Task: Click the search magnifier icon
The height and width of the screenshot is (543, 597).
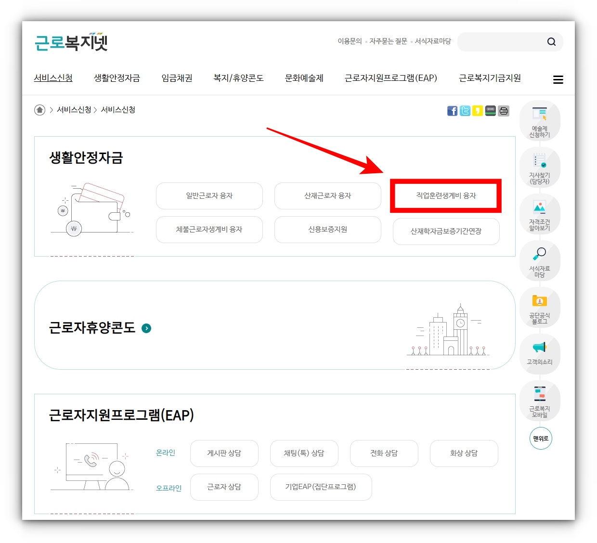Action: (551, 42)
